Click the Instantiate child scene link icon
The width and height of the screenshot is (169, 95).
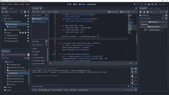tap(6, 12)
